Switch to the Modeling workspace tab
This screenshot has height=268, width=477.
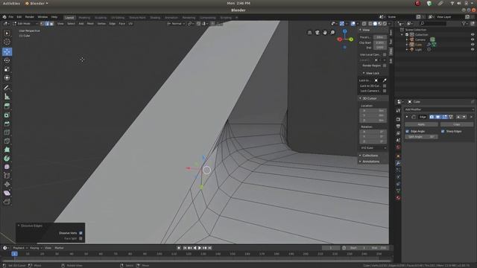(84, 18)
